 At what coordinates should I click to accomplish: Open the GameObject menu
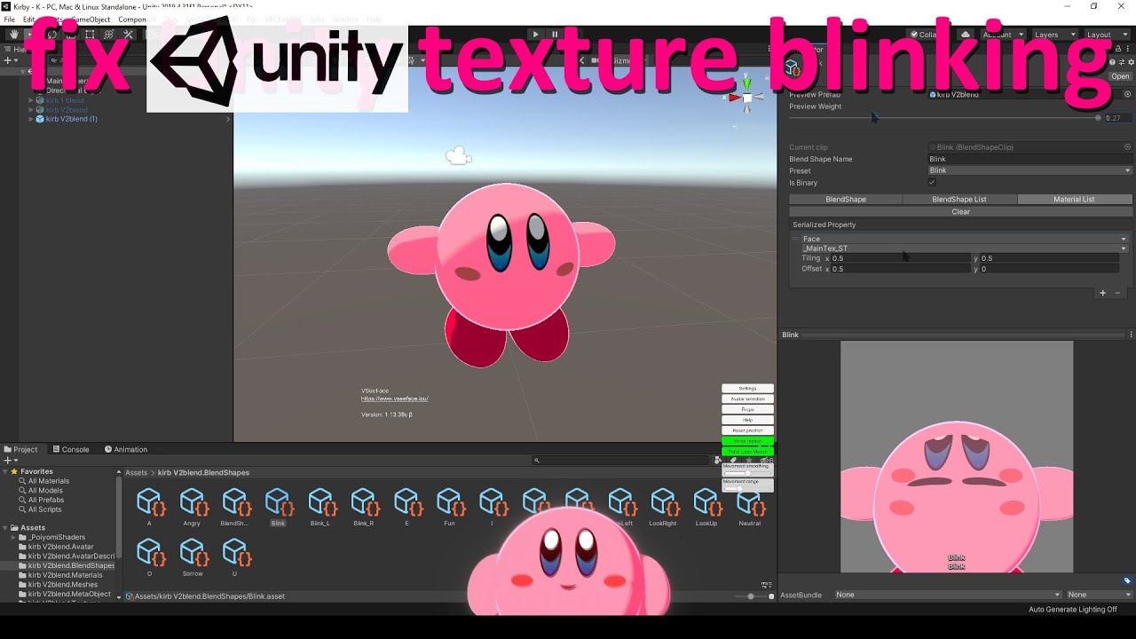click(x=91, y=20)
